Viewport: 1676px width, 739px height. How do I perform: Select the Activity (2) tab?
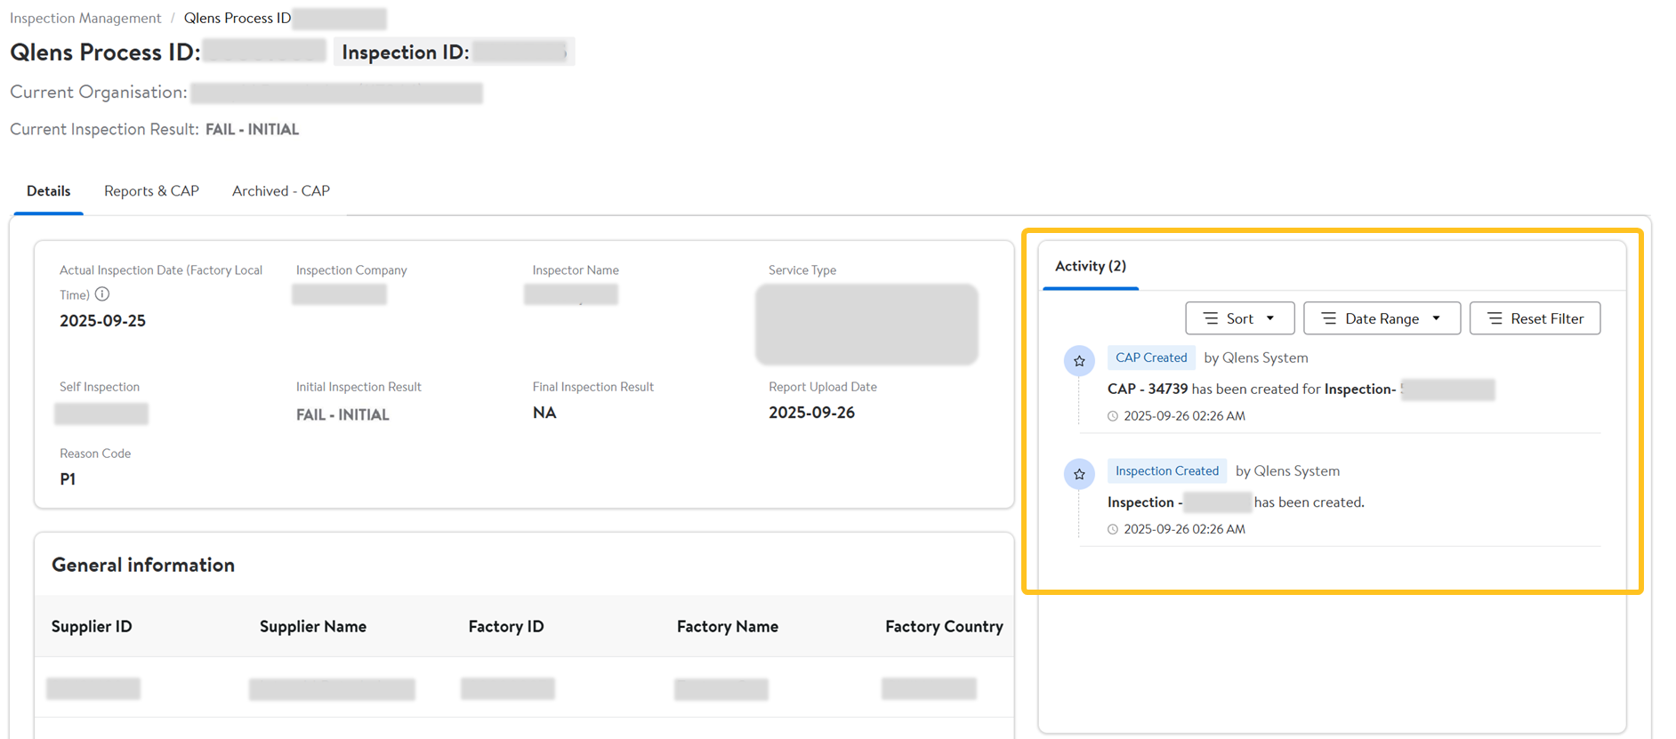(x=1091, y=266)
